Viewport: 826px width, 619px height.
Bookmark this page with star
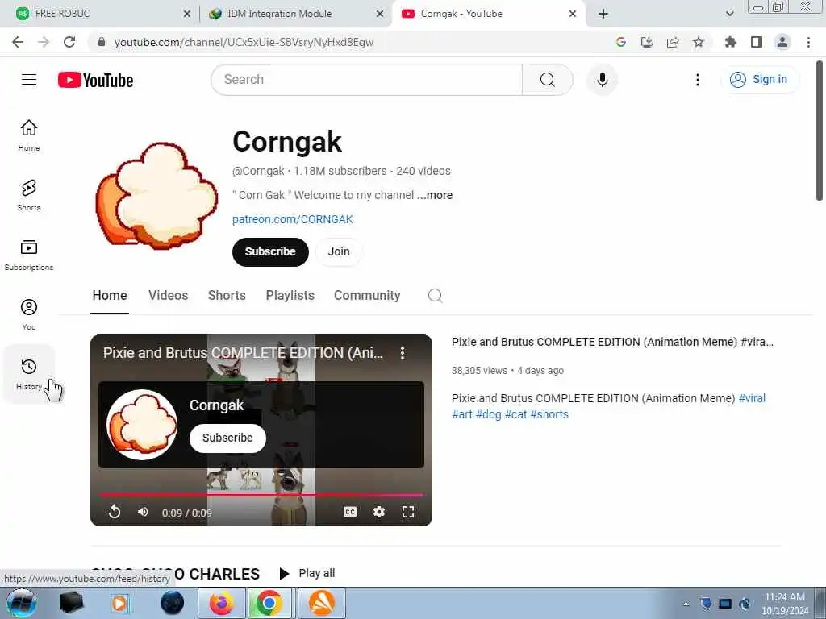tap(698, 42)
